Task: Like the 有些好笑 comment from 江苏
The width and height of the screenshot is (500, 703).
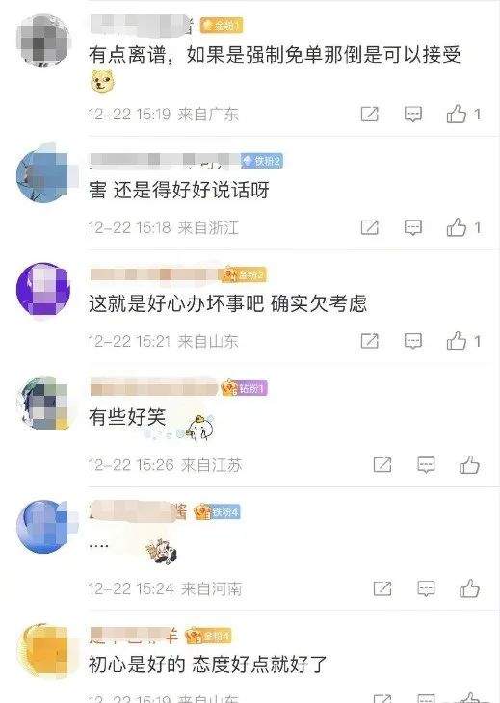Action: click(x=469, y=465)
